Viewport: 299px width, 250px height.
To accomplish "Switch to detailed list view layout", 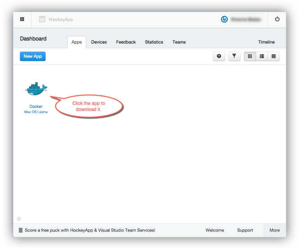I will [262, 56].
